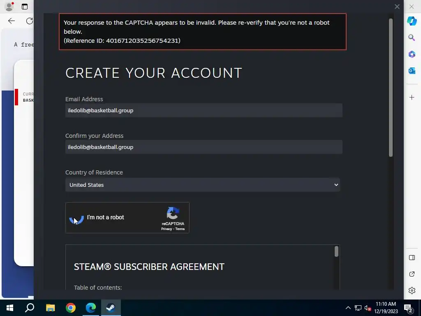Switch to Steam on the taskbar

click(x=111, y=308)
